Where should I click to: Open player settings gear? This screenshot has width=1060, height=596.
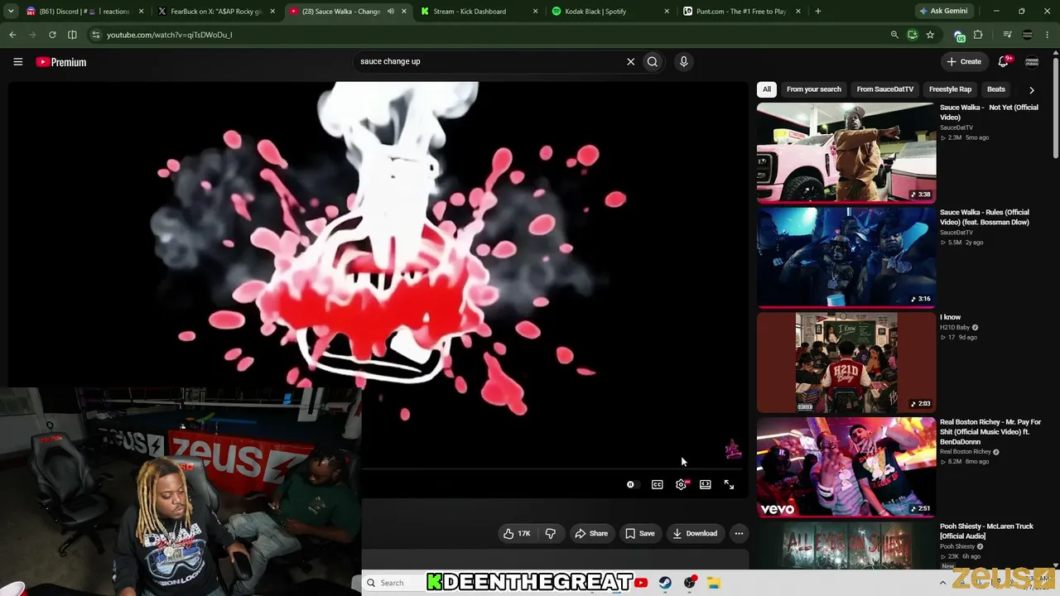point(681,484)
